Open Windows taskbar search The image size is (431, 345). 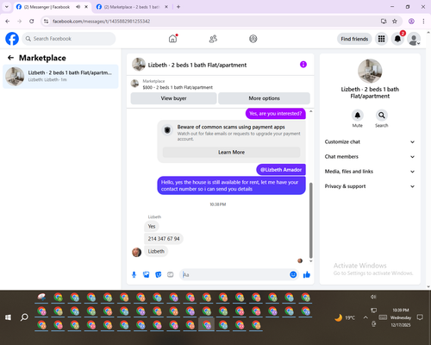point(24,317)
